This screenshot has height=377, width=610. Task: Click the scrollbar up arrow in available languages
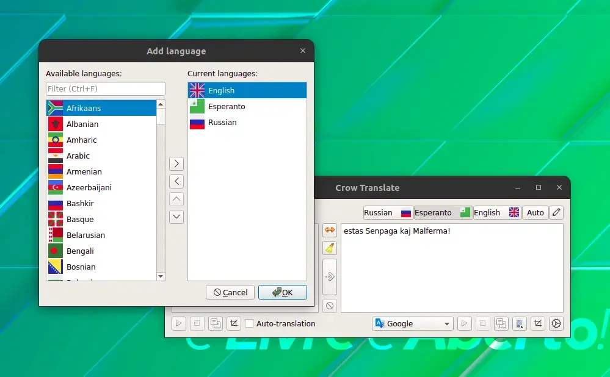pos(161,104)
